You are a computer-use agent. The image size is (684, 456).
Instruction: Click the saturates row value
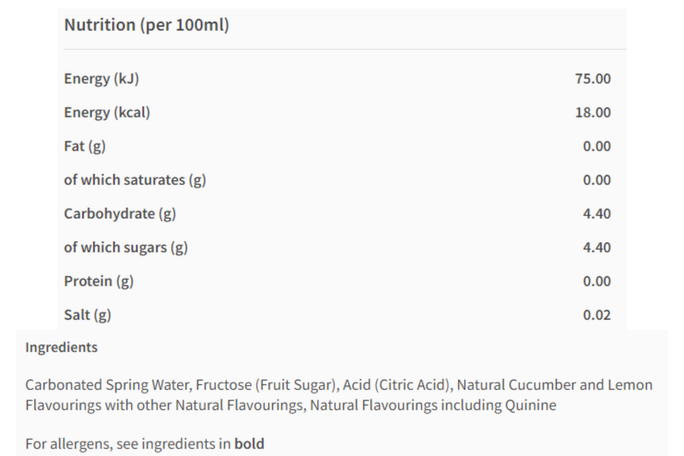click(596, 180)
